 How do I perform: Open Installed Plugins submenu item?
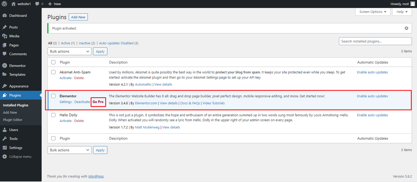[x=16, y=105]
